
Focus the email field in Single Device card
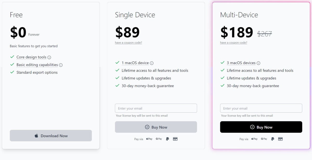[x=156, y=108]
